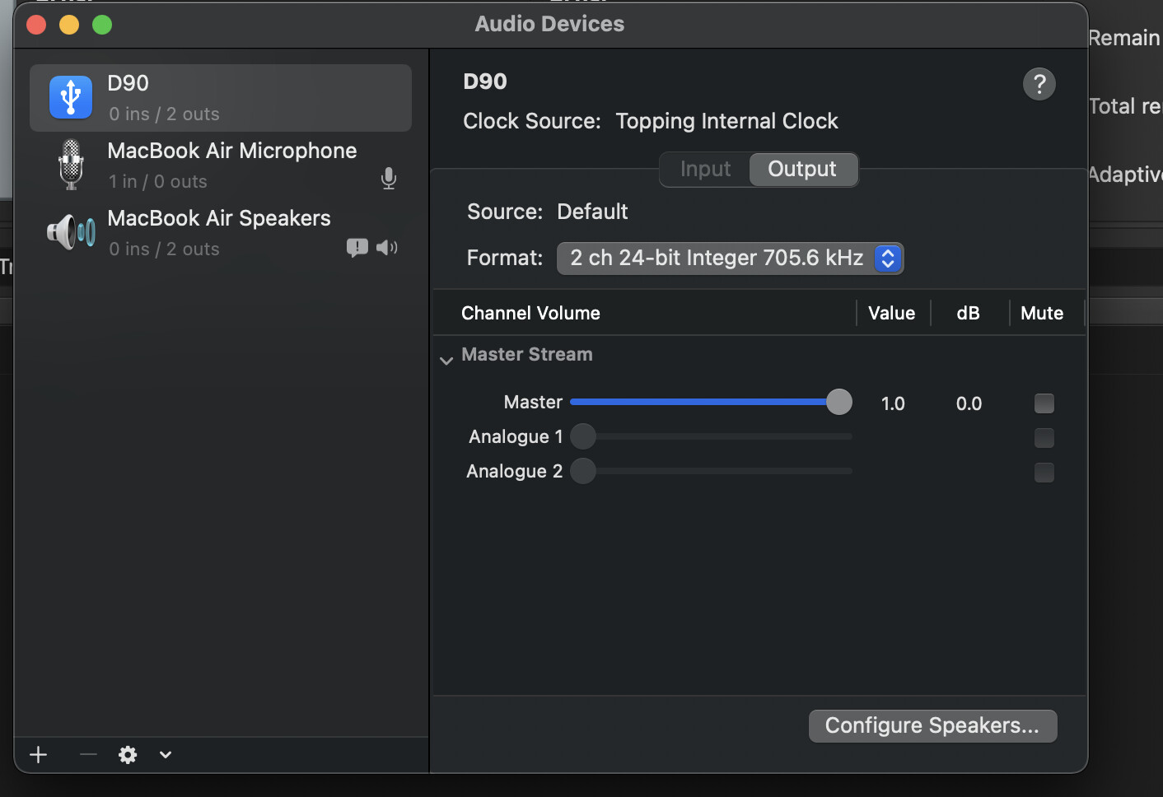Click the default output speaker indicator icon
Viewport: 1163px width, 797px height.
387,248
